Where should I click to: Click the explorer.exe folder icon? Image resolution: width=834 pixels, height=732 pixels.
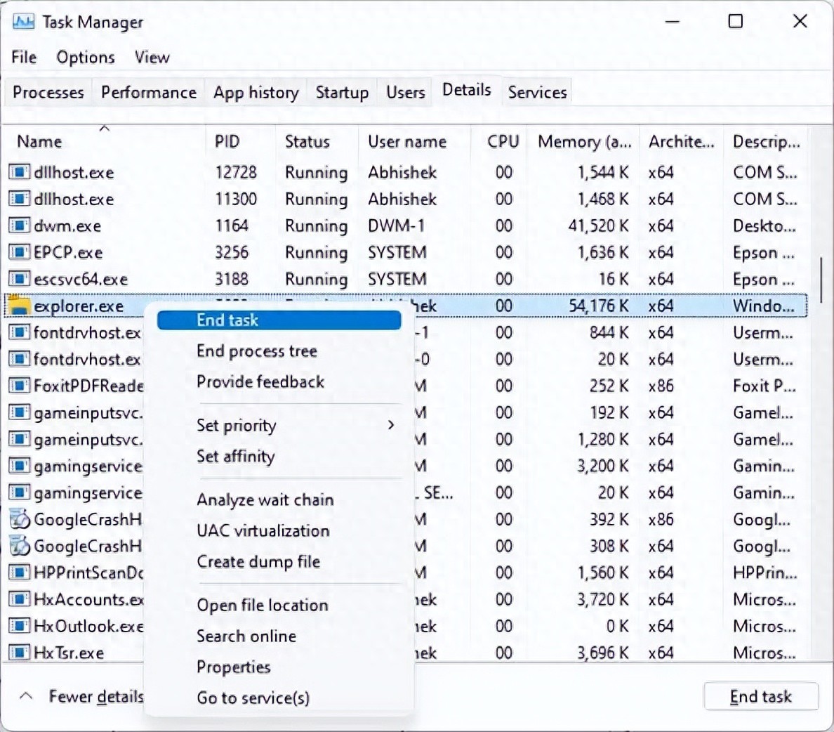point(19,306)
